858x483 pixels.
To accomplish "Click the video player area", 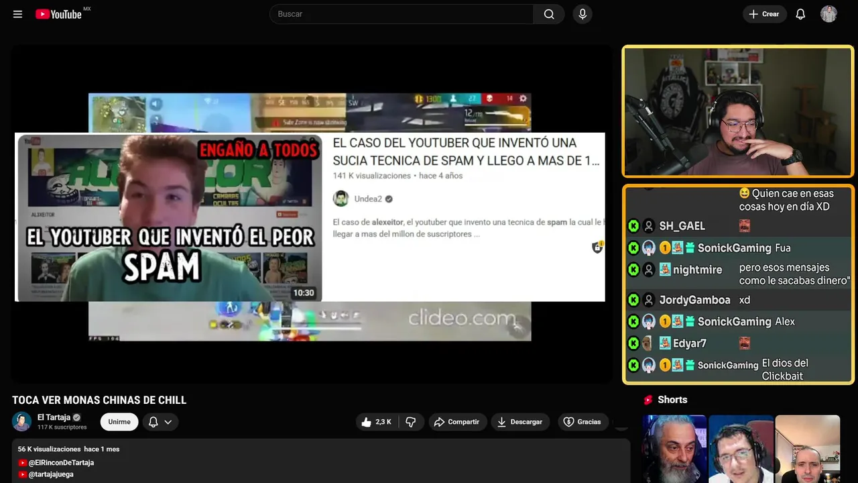I will (x=311, y=215).
